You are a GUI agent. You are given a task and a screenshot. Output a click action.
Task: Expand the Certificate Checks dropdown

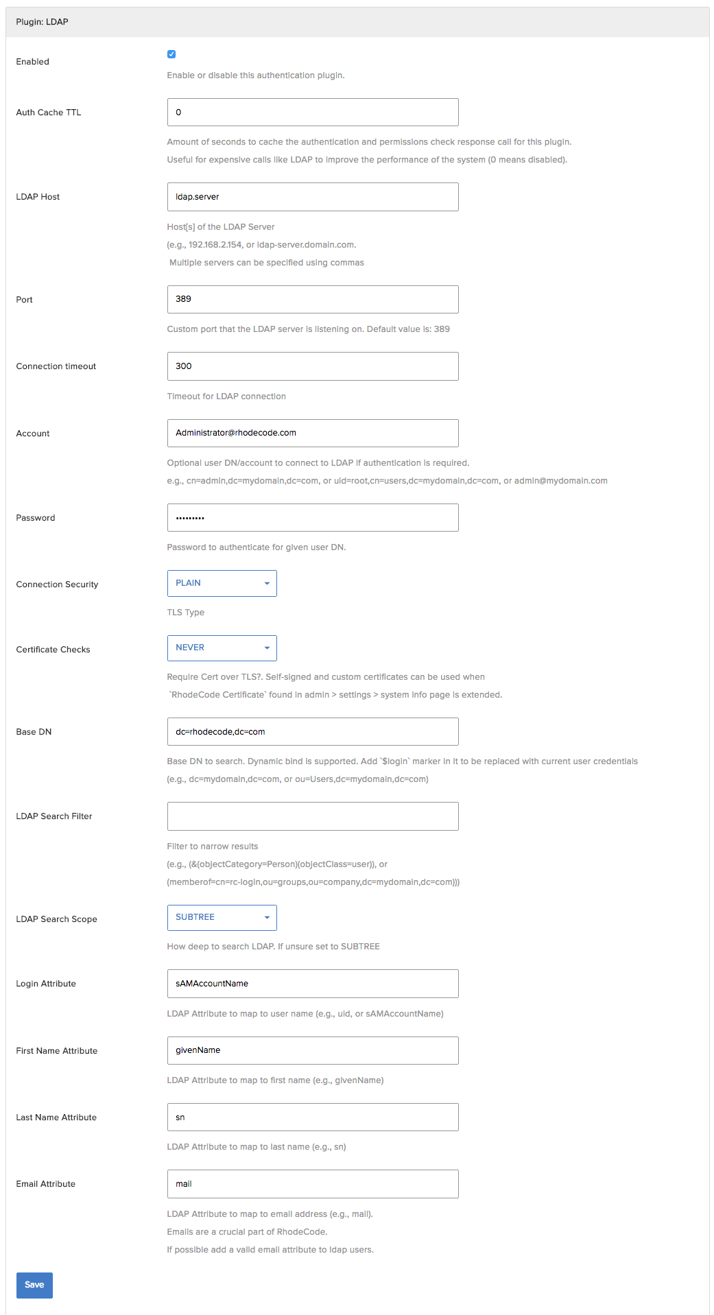pyautogui.click(x=222, y=648)
